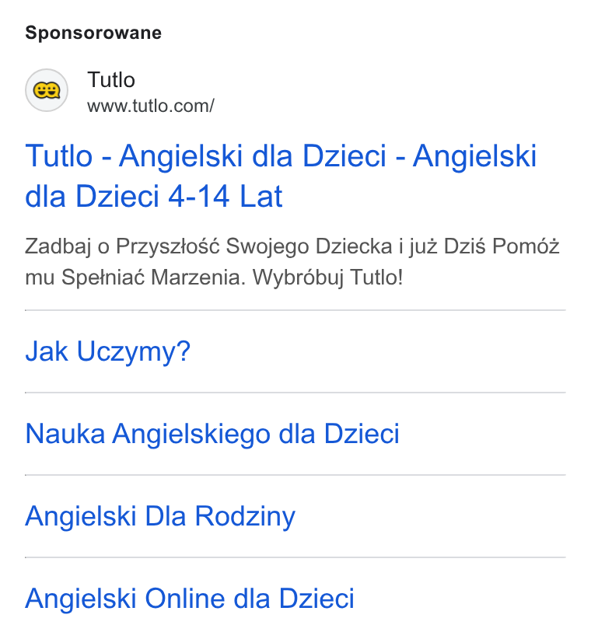This screenshot has height=639, width=591.
Task: Visit 'Angielski Online dla Dzieci' sitelink
Action: point(190,599)
